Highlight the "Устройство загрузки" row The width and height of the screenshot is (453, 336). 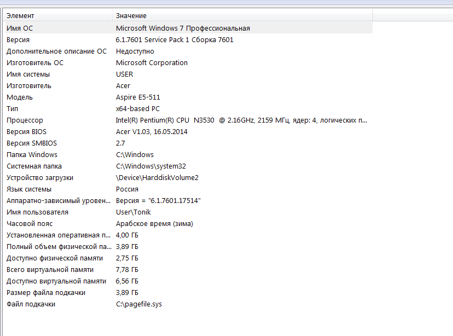tap(40, 178)
